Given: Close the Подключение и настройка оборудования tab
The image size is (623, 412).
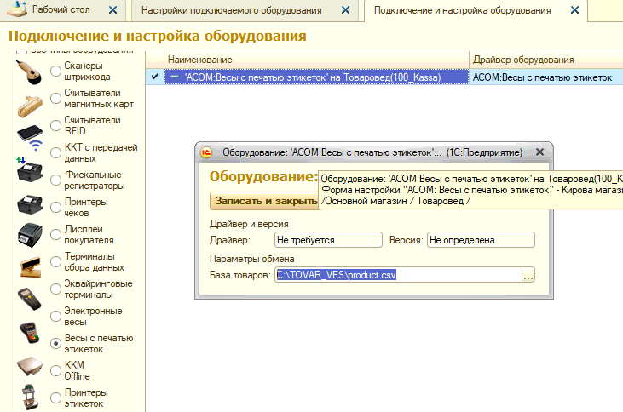Looking at the screenshot, I should [574, 10].
